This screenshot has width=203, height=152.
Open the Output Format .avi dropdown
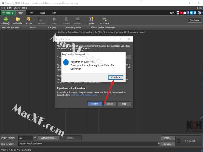tap(35, 138)
